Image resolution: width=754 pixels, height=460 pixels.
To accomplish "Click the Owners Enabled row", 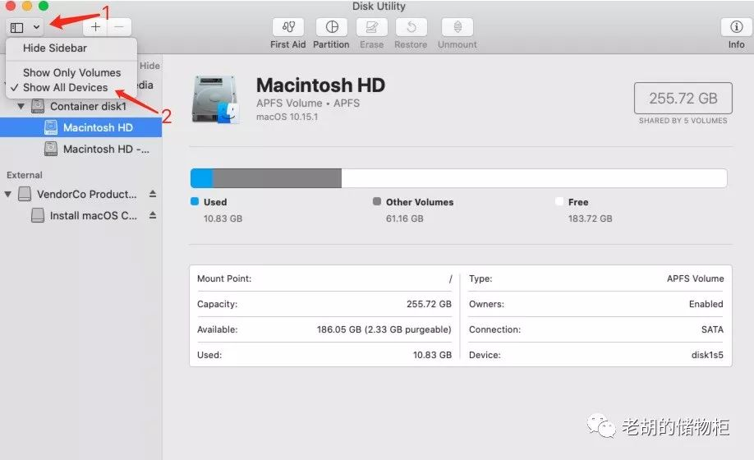I will [596, 304].
